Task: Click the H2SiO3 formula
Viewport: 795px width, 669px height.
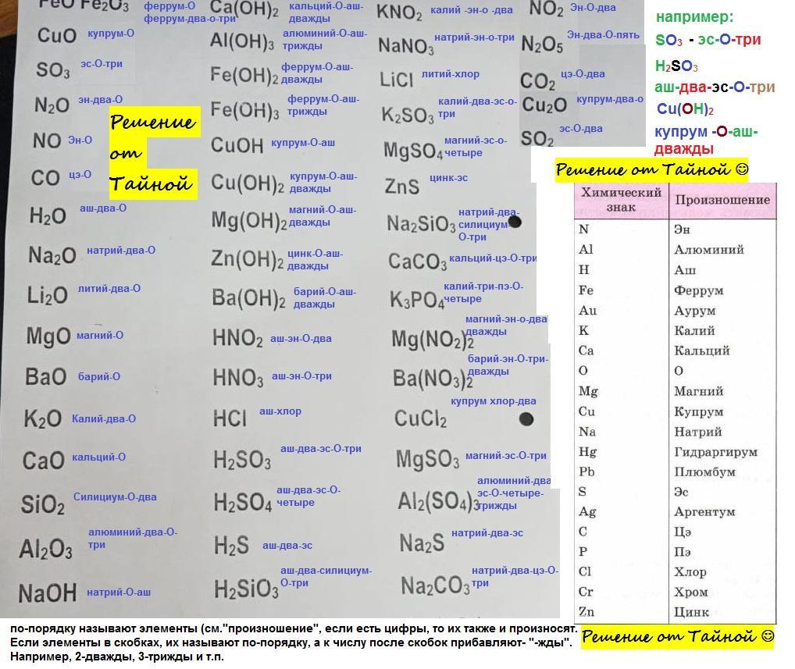Action: 247,589
